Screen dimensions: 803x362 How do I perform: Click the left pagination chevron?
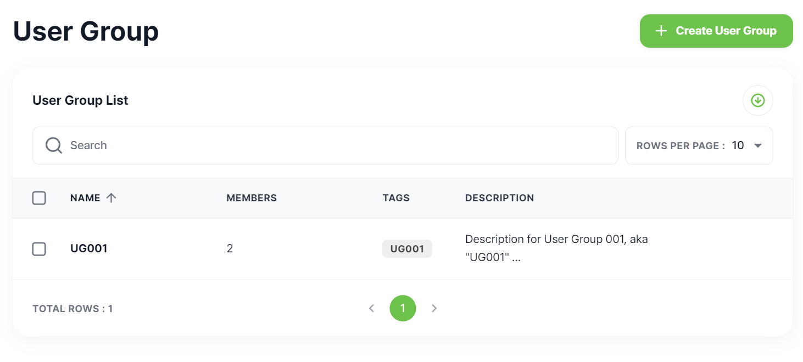point(371,308)
